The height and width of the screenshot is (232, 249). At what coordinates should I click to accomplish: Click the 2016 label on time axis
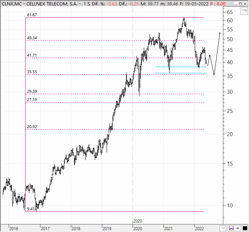coord(14,229)
